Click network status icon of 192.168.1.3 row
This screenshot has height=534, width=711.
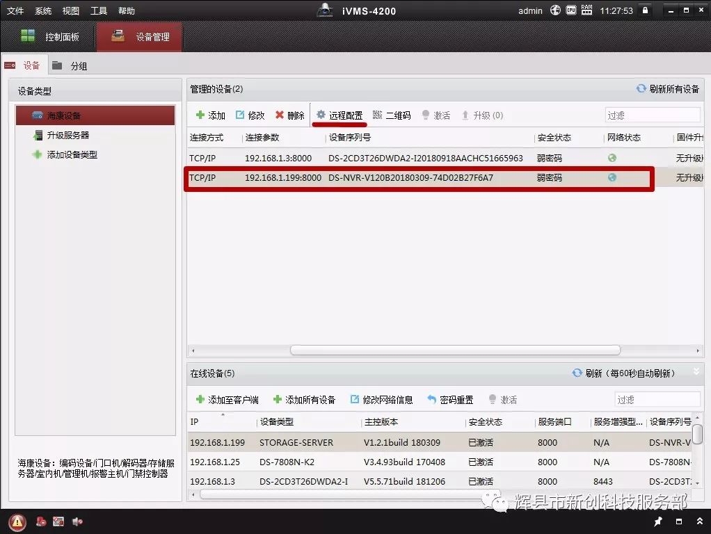click(x=612, y=158)
